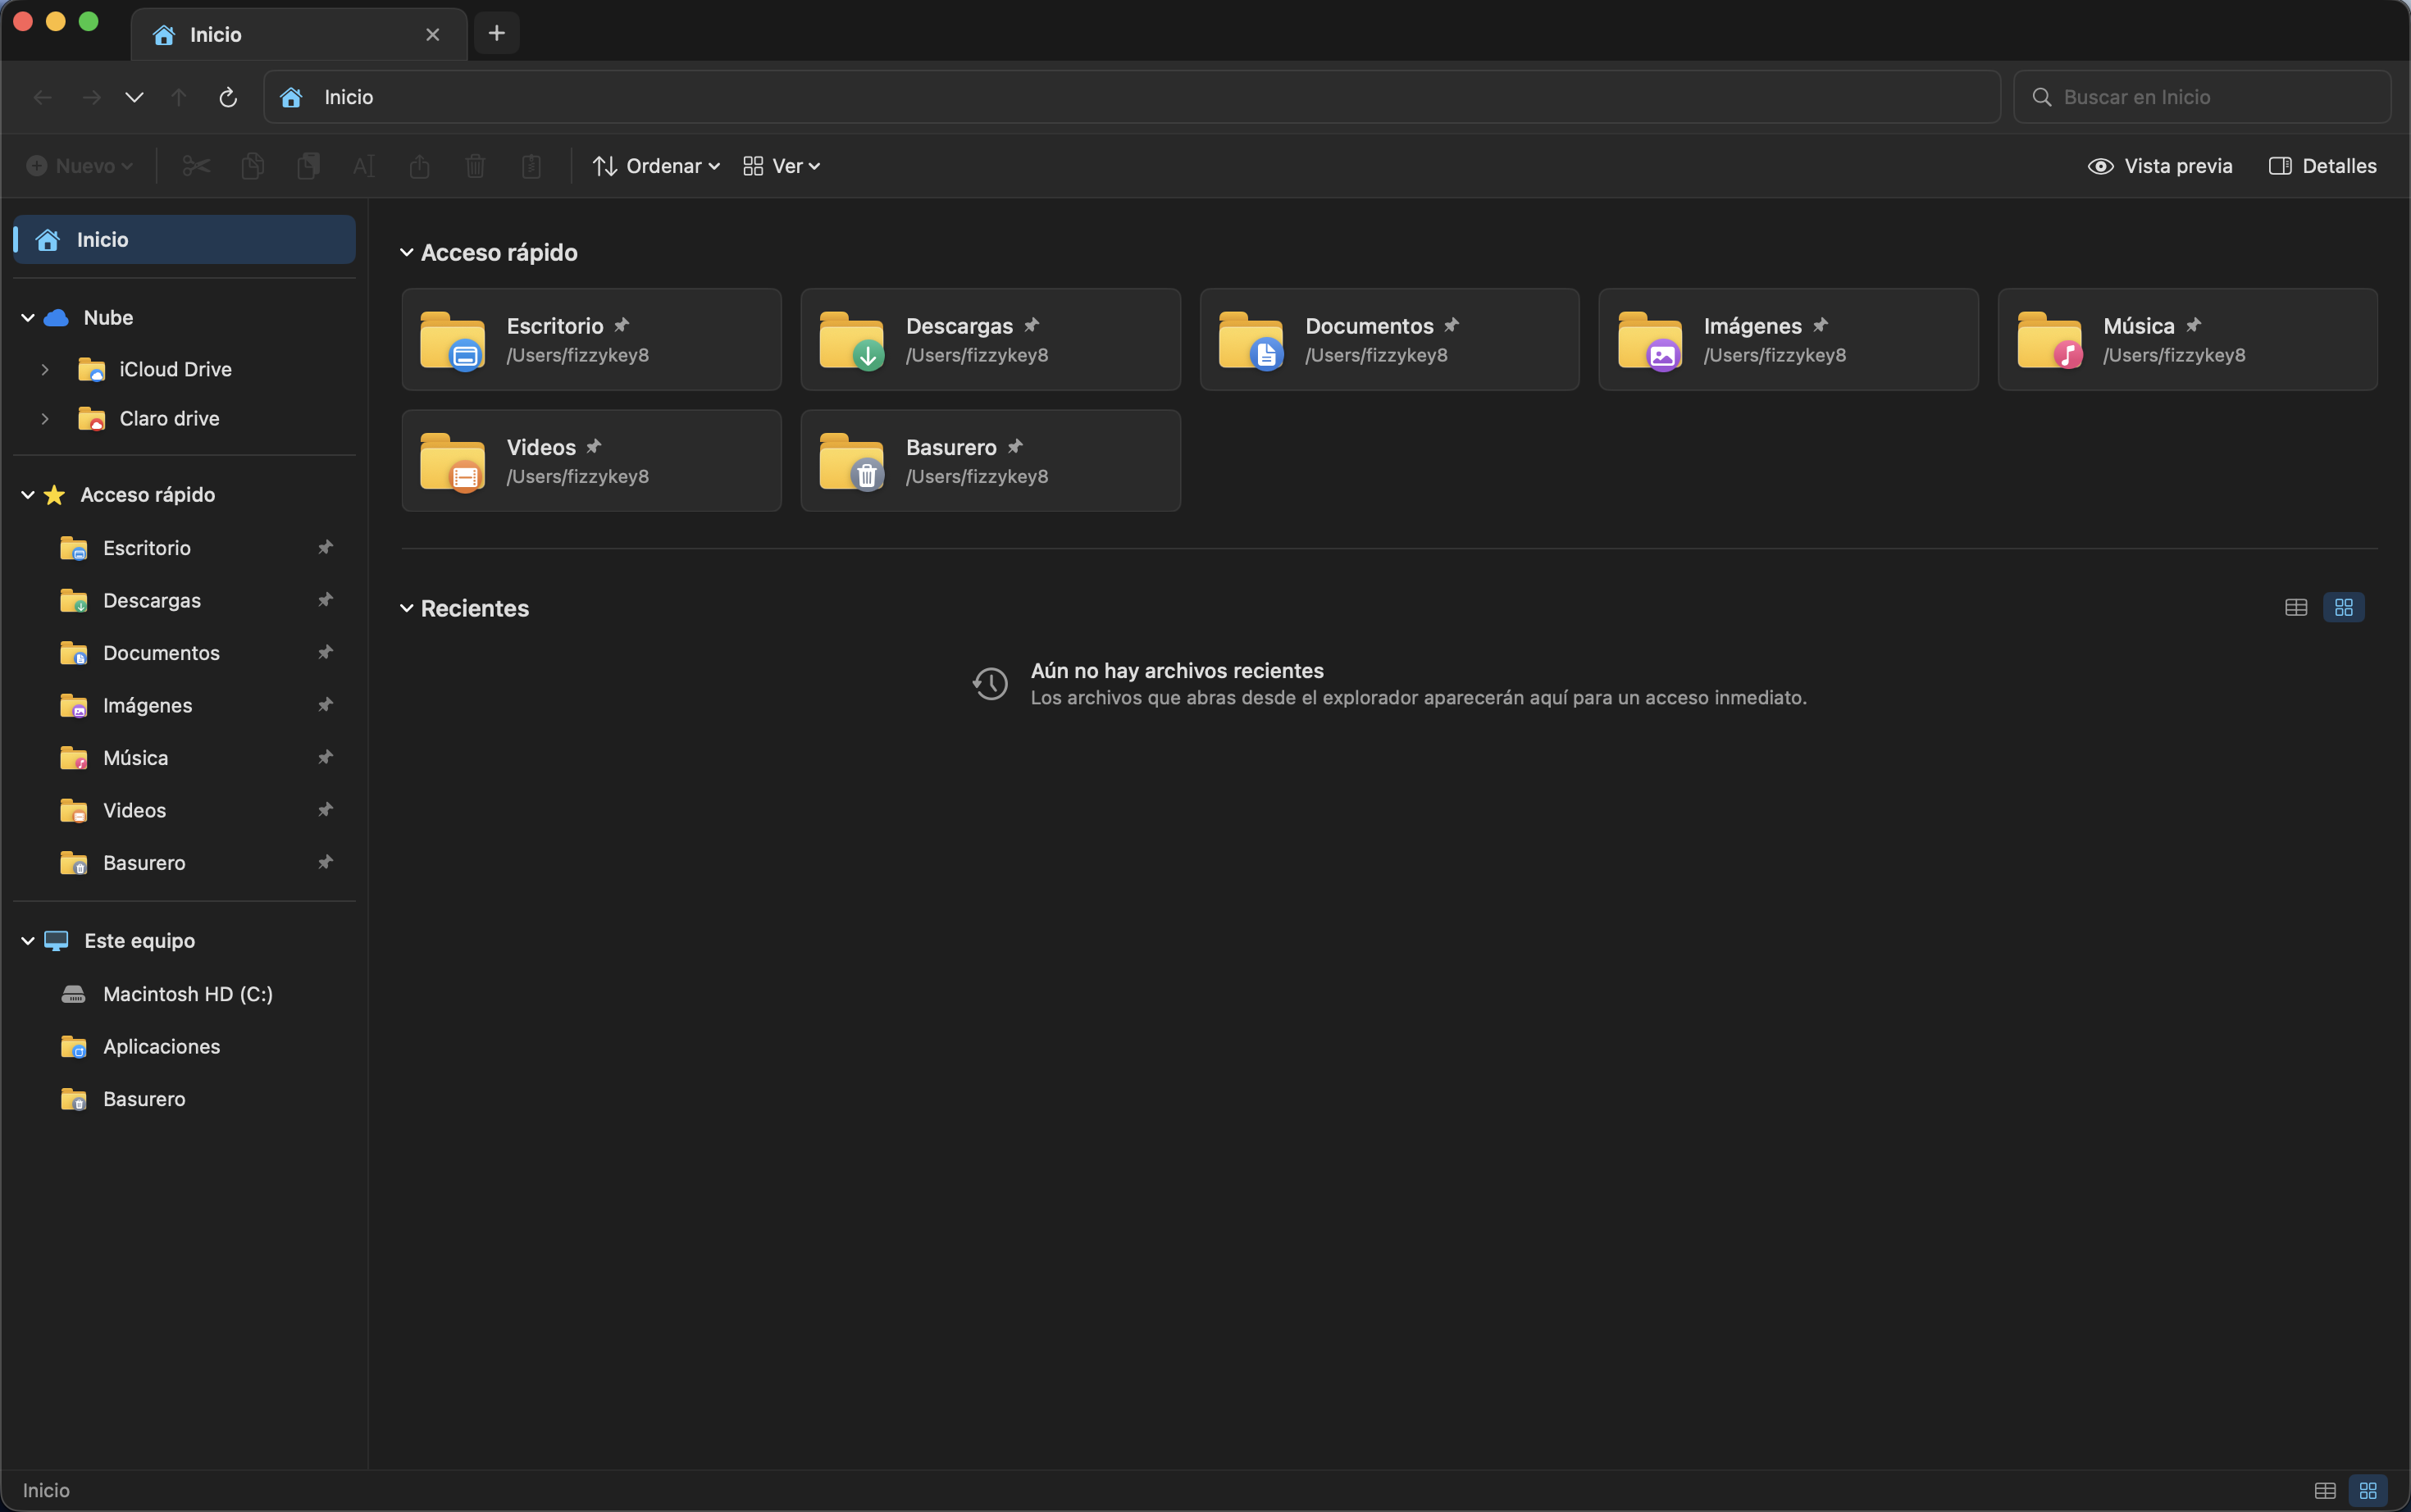The height and width of the screenshot is (1512, 2411).
Task: Click the up directory arrow icon
Action: (x=179, y=97)
